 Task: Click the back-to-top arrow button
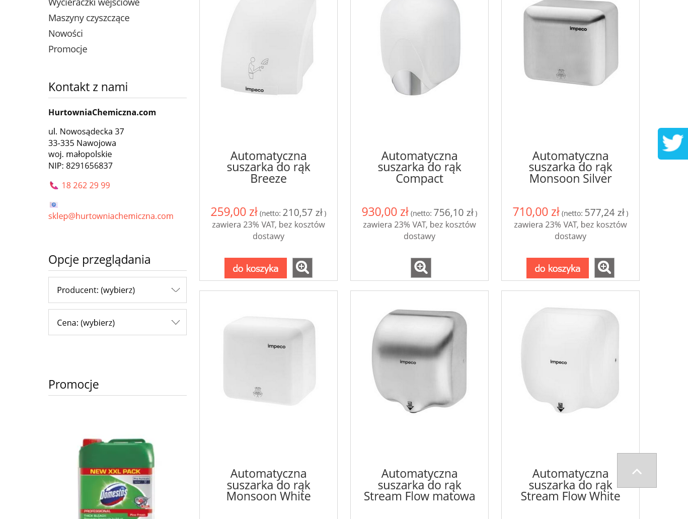point(637,470)
